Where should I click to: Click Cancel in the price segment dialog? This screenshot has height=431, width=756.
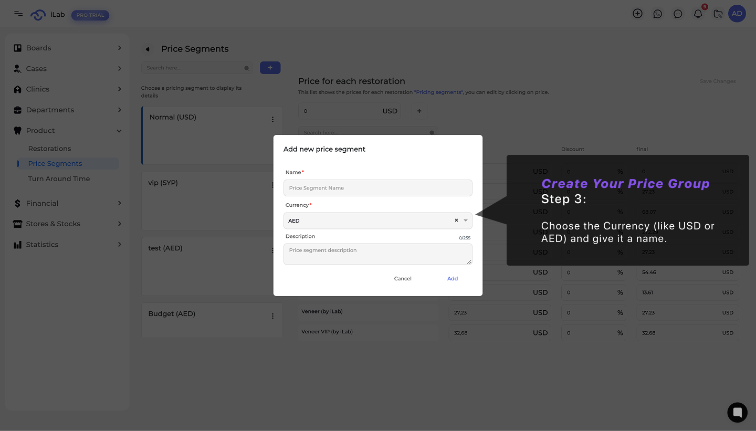click(x=403, y=279)
